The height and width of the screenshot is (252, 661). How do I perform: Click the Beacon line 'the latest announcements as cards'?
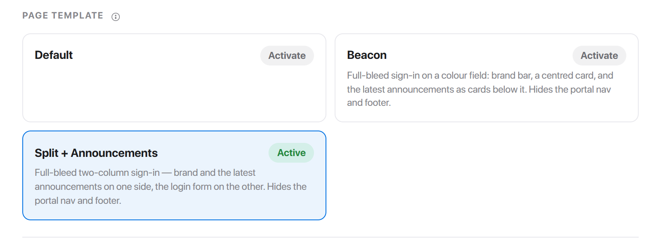click(x=479, y=89)
